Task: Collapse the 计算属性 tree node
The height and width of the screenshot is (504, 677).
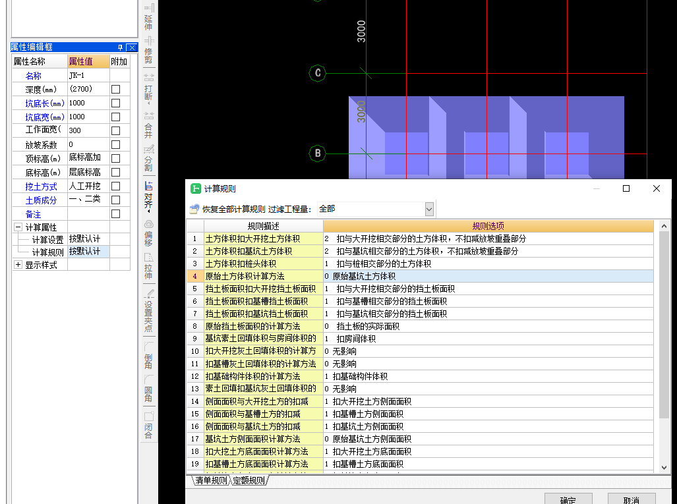Action: 18,227
